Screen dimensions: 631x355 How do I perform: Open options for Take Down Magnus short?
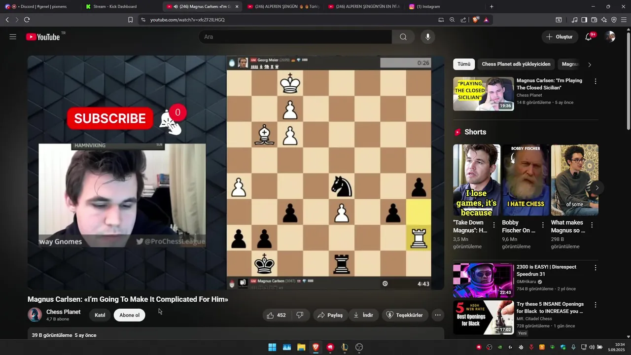494,225
